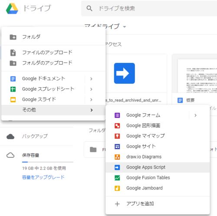Click the storage cloud outline icon
Image resolution: width=217 pixels, height=216 pixels.
[10, 155]
